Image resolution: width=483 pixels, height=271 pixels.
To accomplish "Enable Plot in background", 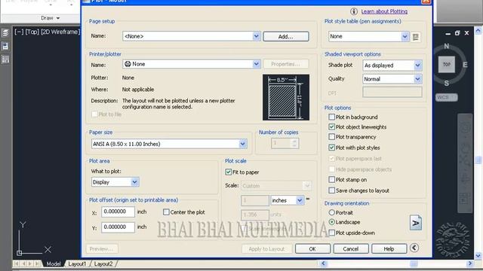I will (332, 117).
